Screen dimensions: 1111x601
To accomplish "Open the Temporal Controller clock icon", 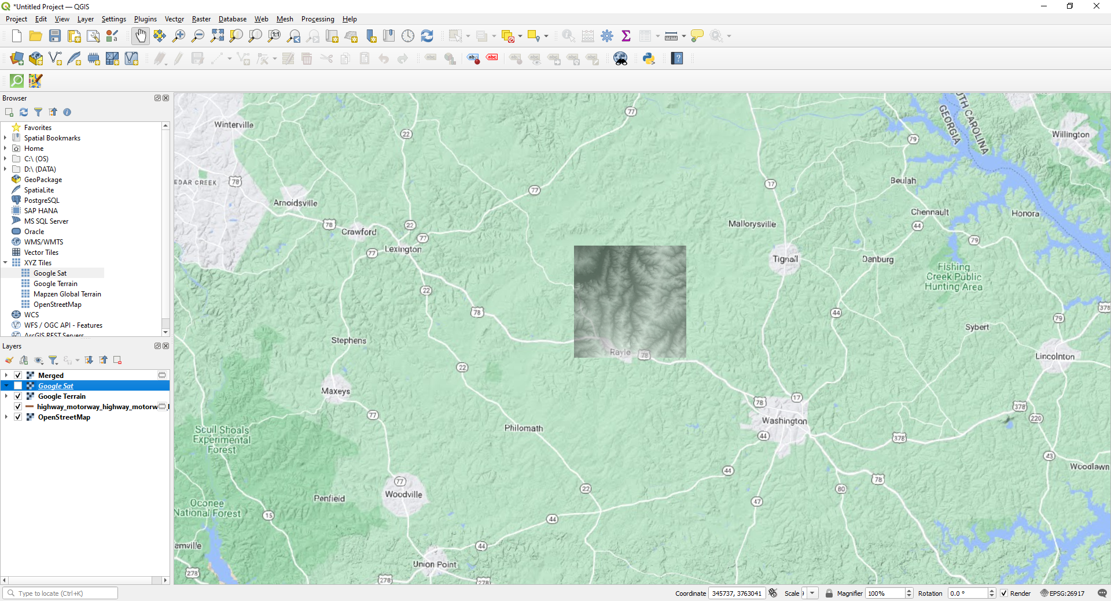I will click(x=408, y=36).
